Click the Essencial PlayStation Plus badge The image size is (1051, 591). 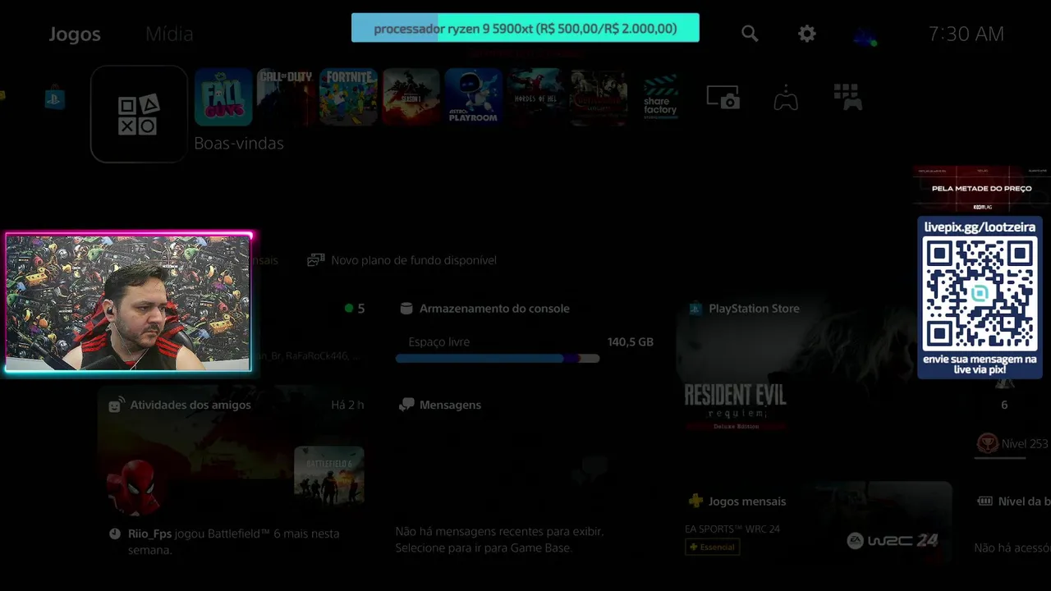click(x=712, y=547)
